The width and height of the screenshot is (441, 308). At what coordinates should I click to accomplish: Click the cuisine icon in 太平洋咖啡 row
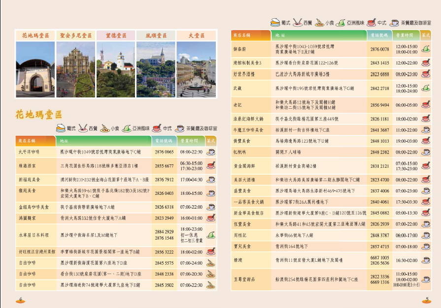tap(210, 153)
